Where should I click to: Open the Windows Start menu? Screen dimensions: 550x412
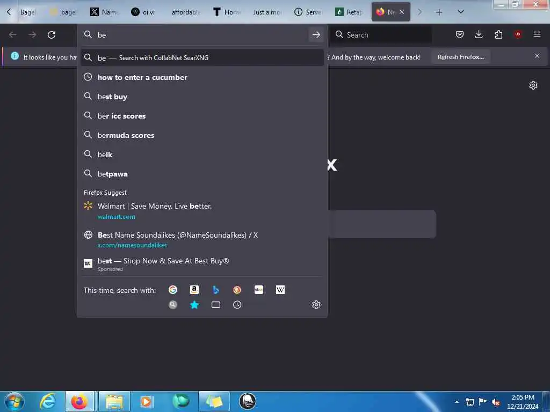tap(15, 401)
